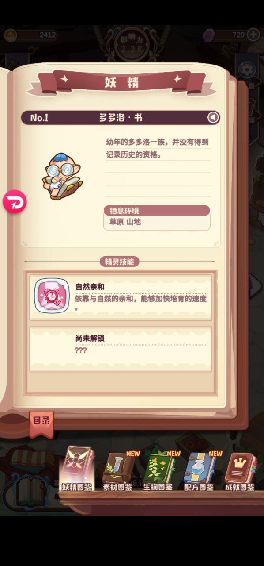Click the 妖精 ribbon title banner

(121, 82)
